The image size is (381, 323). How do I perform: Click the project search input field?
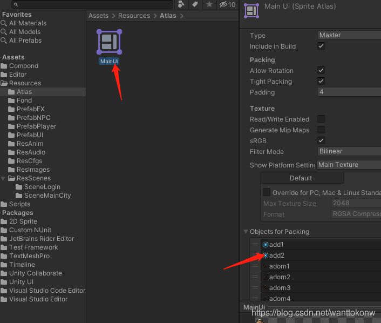[x=92, y=4]
